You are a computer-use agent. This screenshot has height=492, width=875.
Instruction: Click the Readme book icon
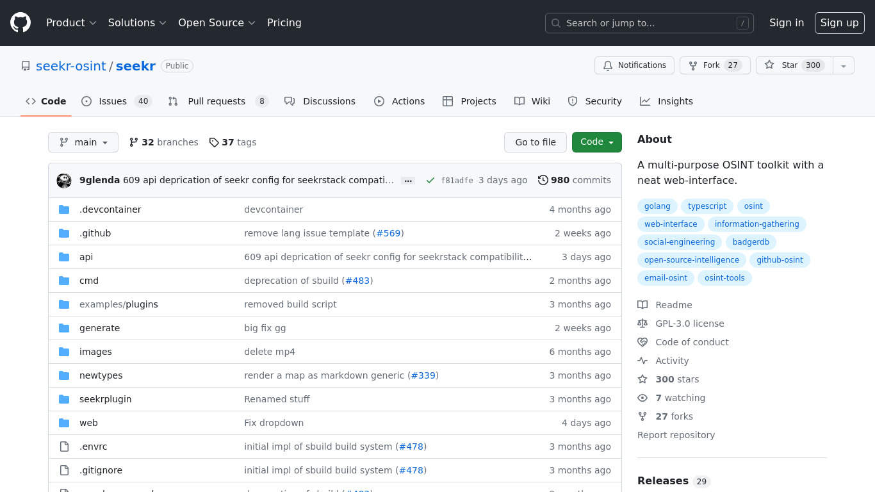click(642, 305)
